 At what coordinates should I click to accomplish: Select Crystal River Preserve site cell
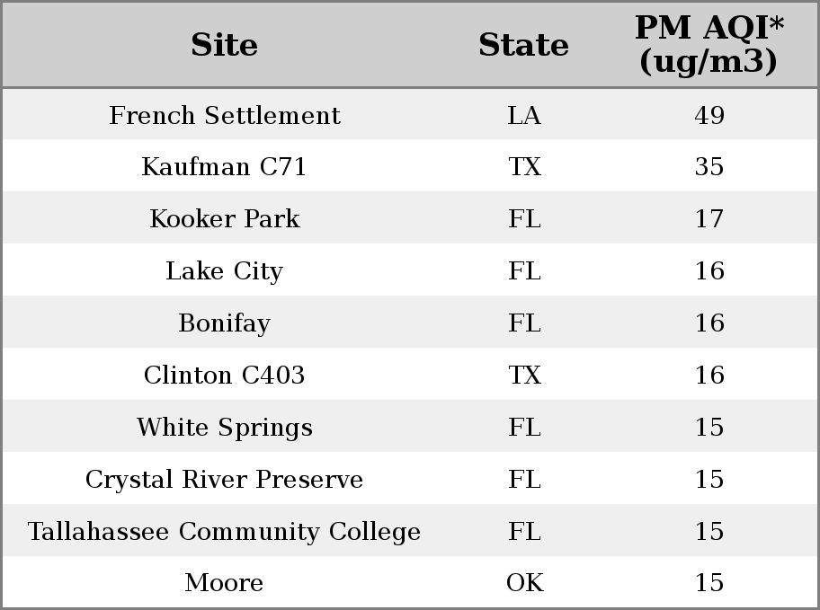click(x=225, y=480)
